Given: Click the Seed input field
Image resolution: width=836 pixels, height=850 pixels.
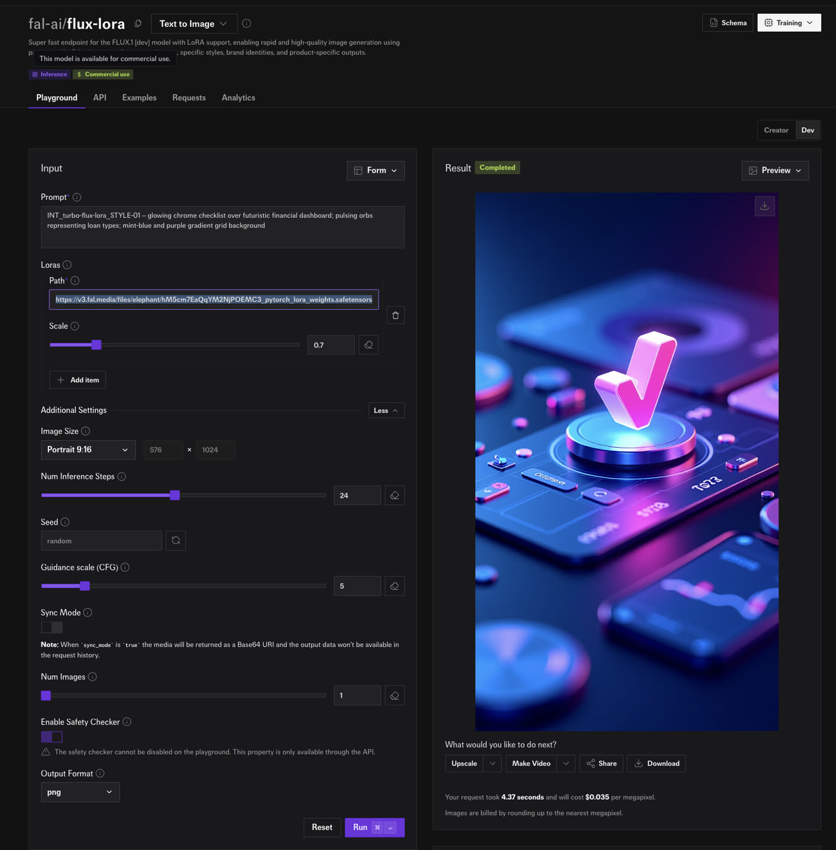Looking at the screenshot, I should (x=102, y=541).
